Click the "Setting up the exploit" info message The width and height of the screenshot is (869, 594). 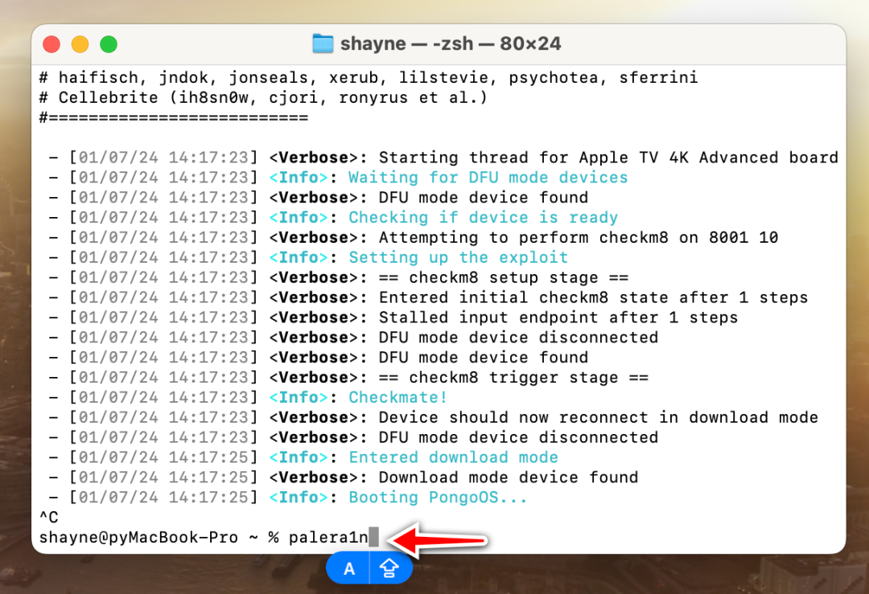(x=458, y=257)
